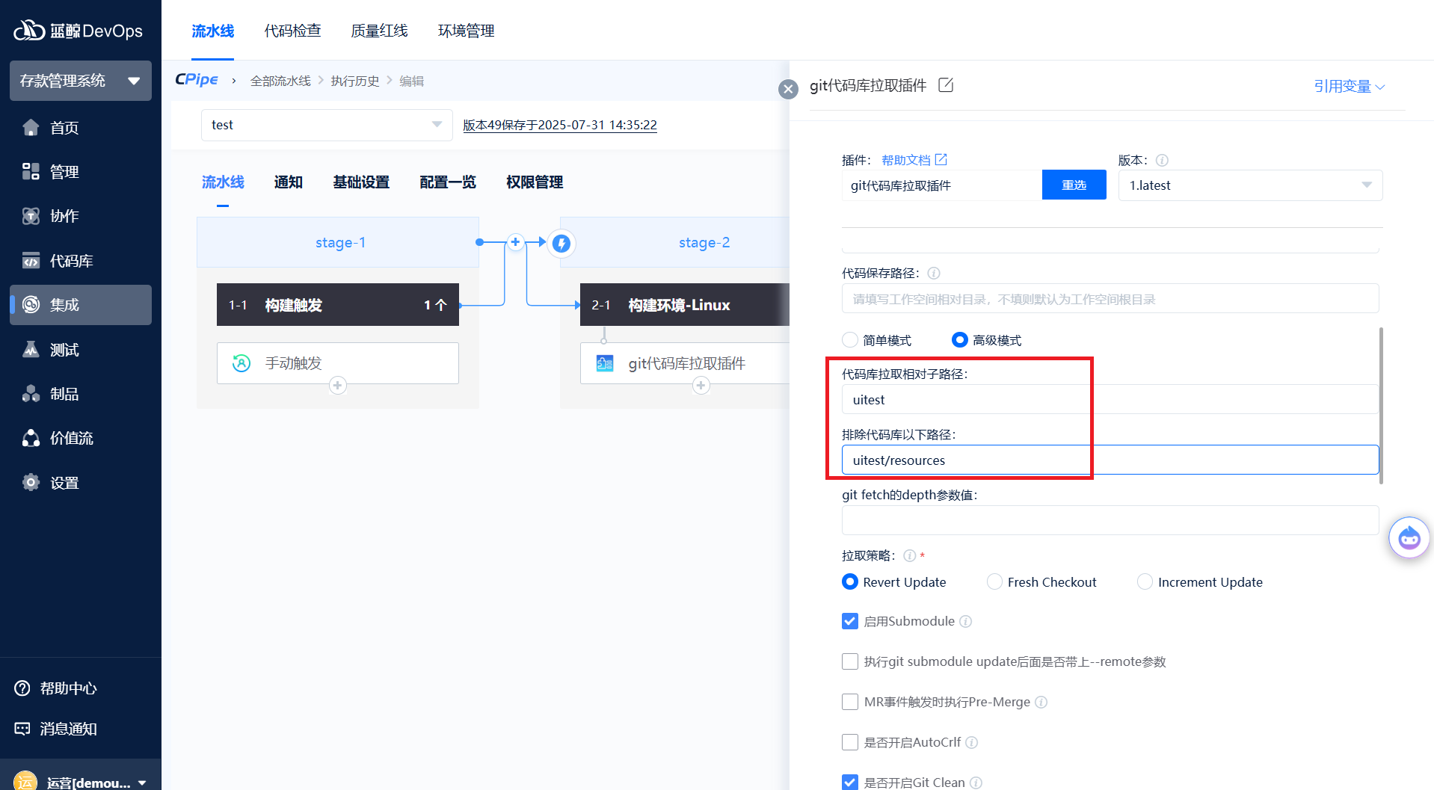Image resolution: width=1434 pixels, height=790 pixels.
Task: Select the 简单模式 radio button
Action: click(850, 340)
